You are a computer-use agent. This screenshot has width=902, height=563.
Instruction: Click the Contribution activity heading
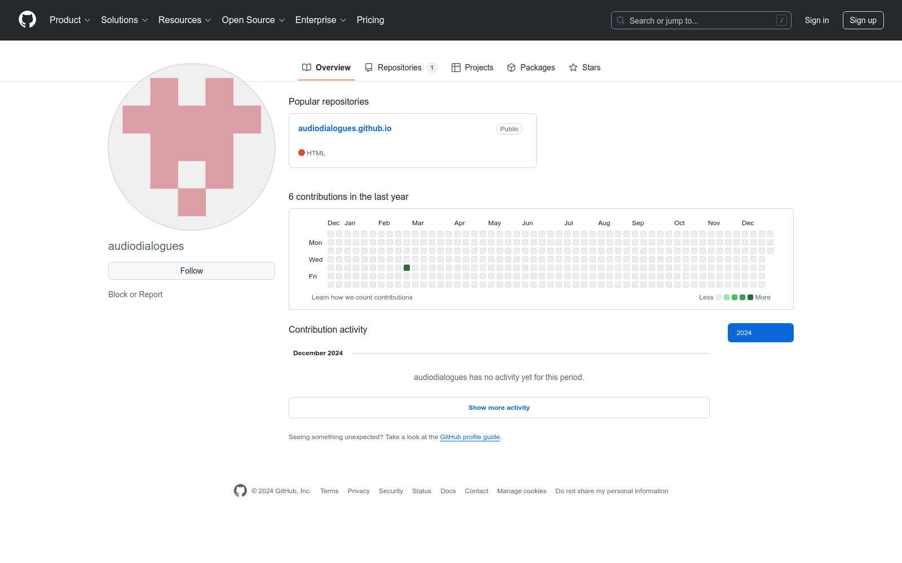click(x=328, y=329)
